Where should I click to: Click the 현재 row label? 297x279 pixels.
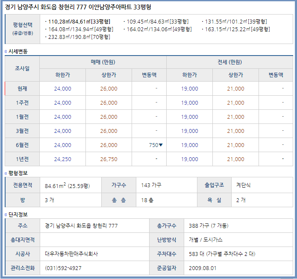point(22,88)
